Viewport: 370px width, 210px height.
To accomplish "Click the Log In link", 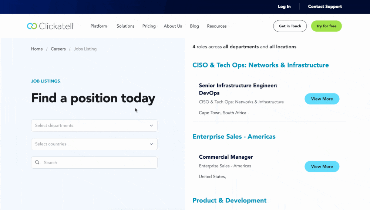I will tap(284, 7).
